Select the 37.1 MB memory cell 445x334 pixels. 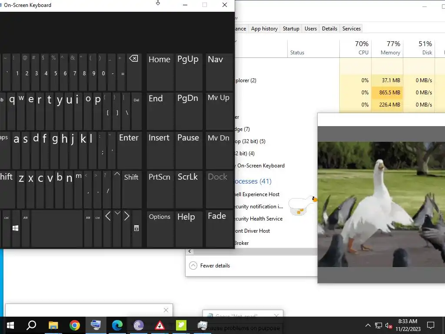[387, 80]
